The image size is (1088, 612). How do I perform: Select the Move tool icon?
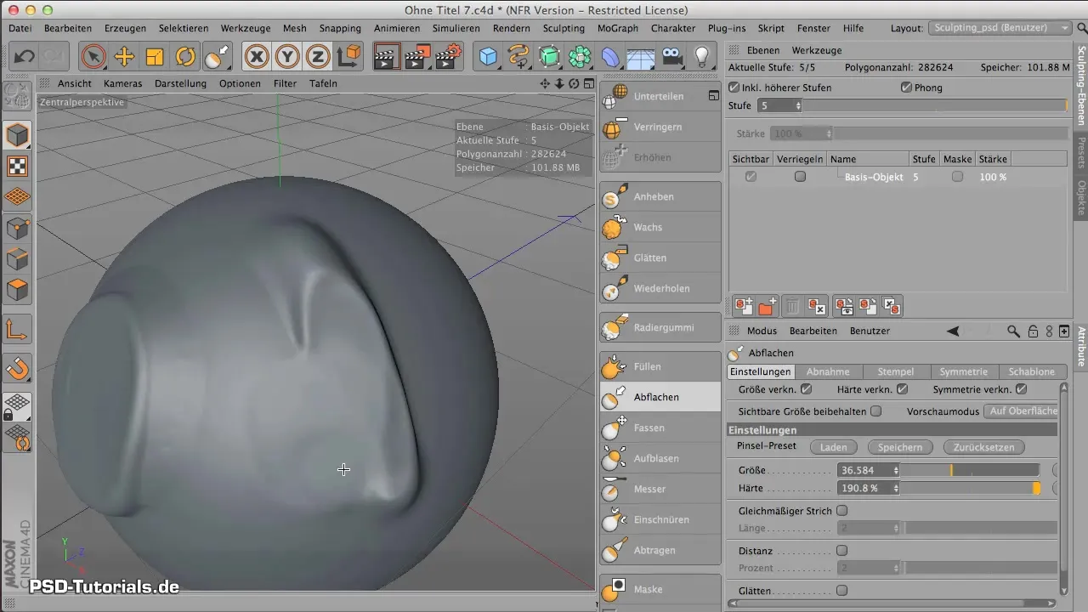[x=124, y=57]
